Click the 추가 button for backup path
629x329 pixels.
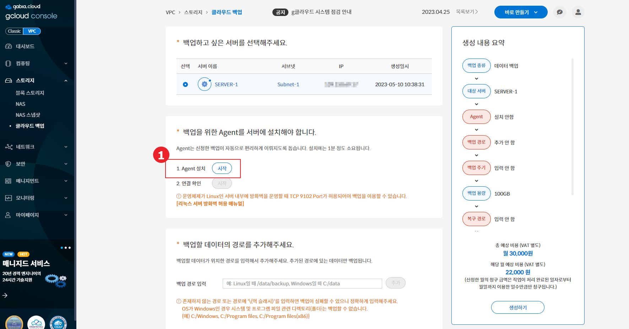tap(396, 283)
